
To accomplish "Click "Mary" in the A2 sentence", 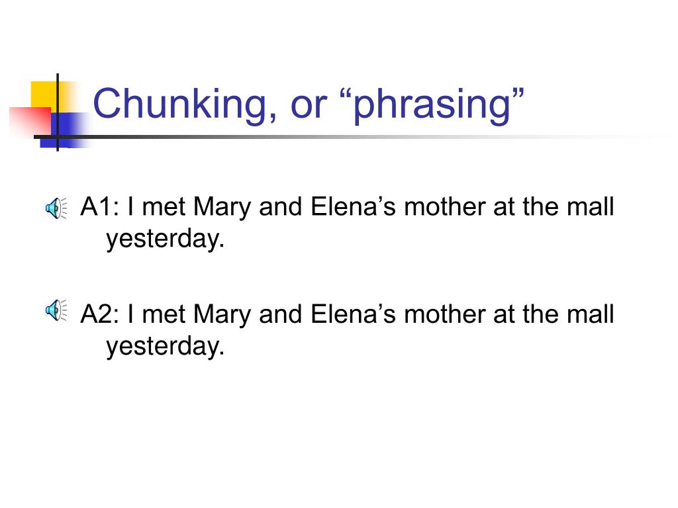I will [x=222, y=316].
